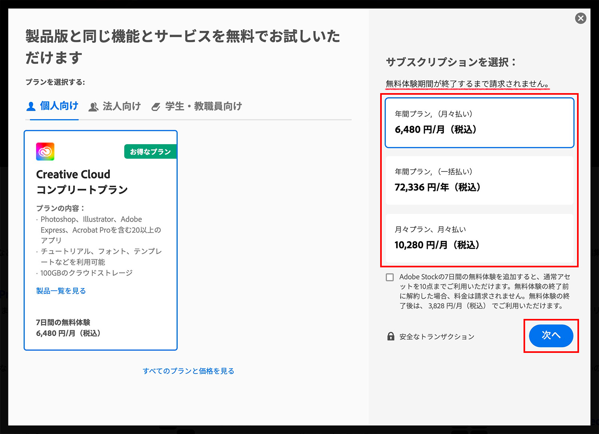
Task: Close the trial dialog with X icon
Action: pyautogui.click(x=581, y=18)
